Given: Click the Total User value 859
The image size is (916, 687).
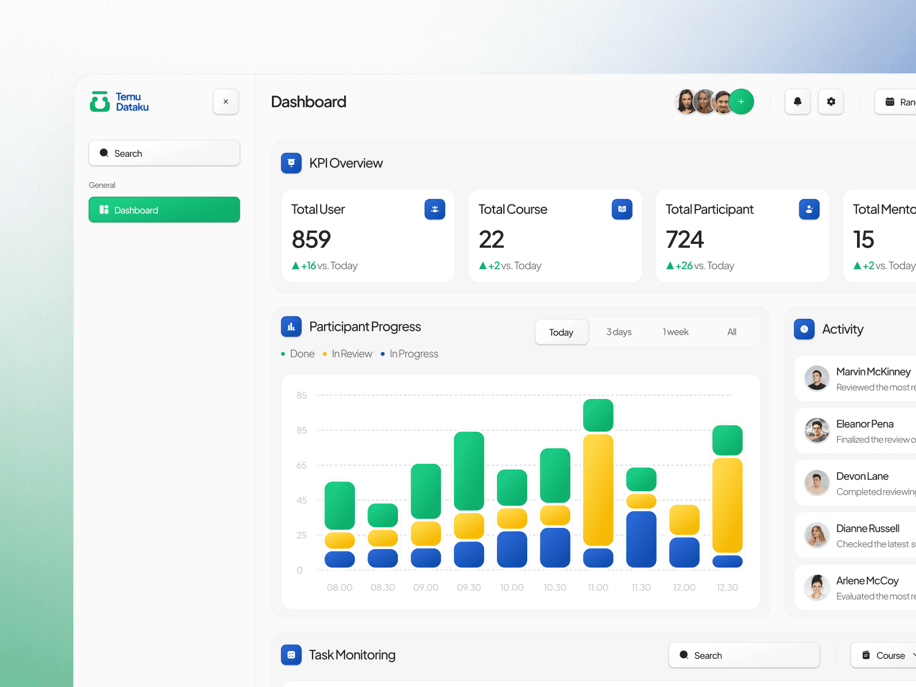Looking at the screenshot, I should [311, 239].
